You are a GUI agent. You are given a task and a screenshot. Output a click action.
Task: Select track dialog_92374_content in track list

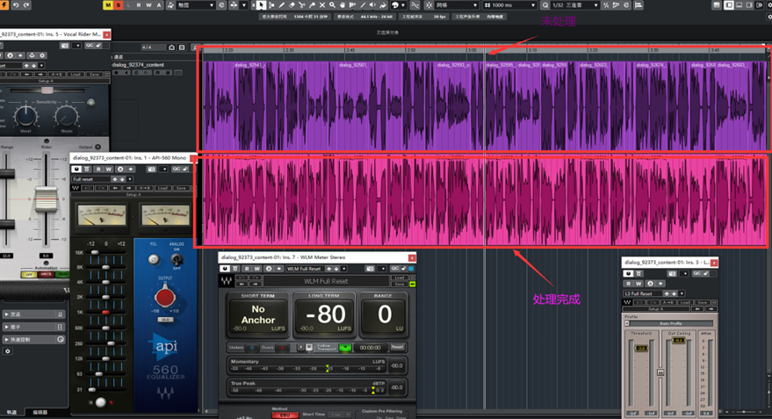[139, 64]
